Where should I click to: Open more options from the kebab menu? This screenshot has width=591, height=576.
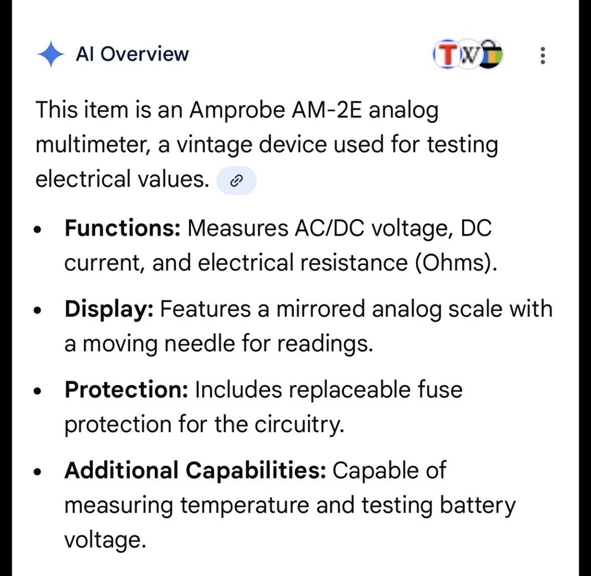[542, 54]
